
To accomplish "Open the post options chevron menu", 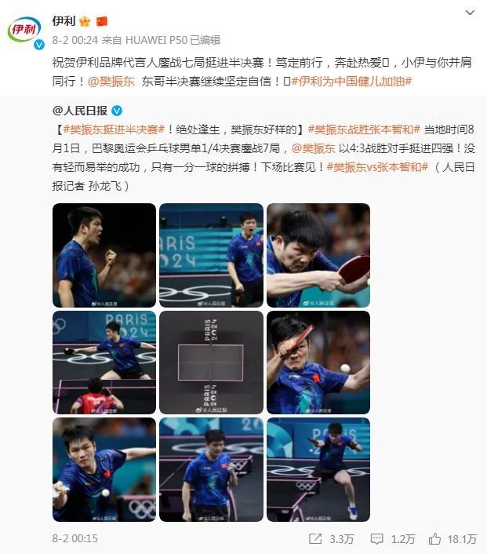I will tap(470, 13).
